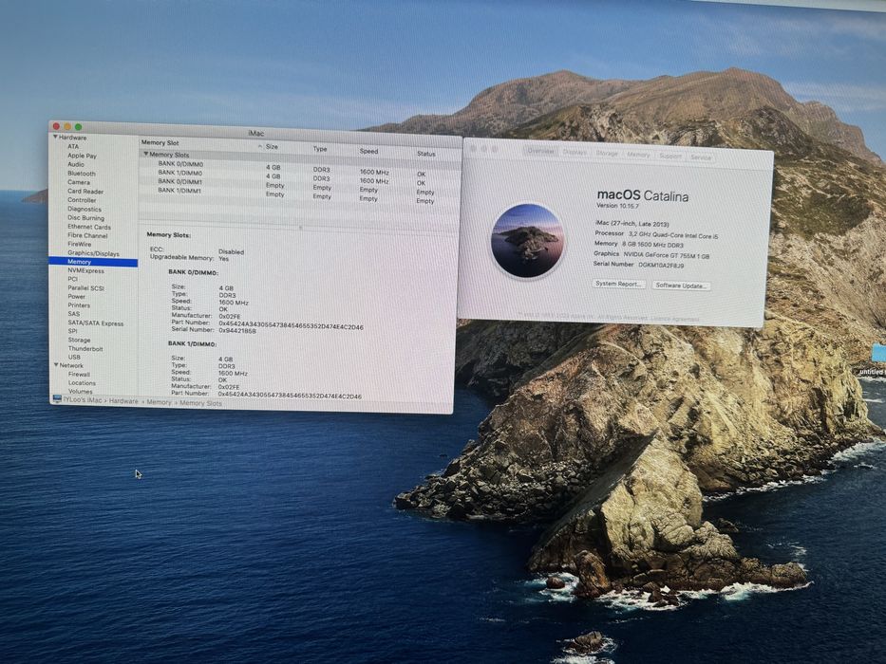Select Camera in the sidebar
The width and height of the screenshot is (886, 664).
click(79, 182)
